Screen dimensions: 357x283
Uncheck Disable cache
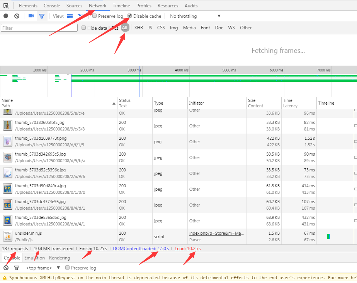[x=129, y=16]
